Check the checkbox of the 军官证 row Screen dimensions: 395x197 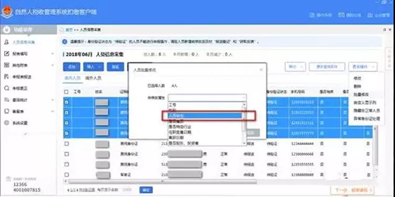(x=66, y=174)
